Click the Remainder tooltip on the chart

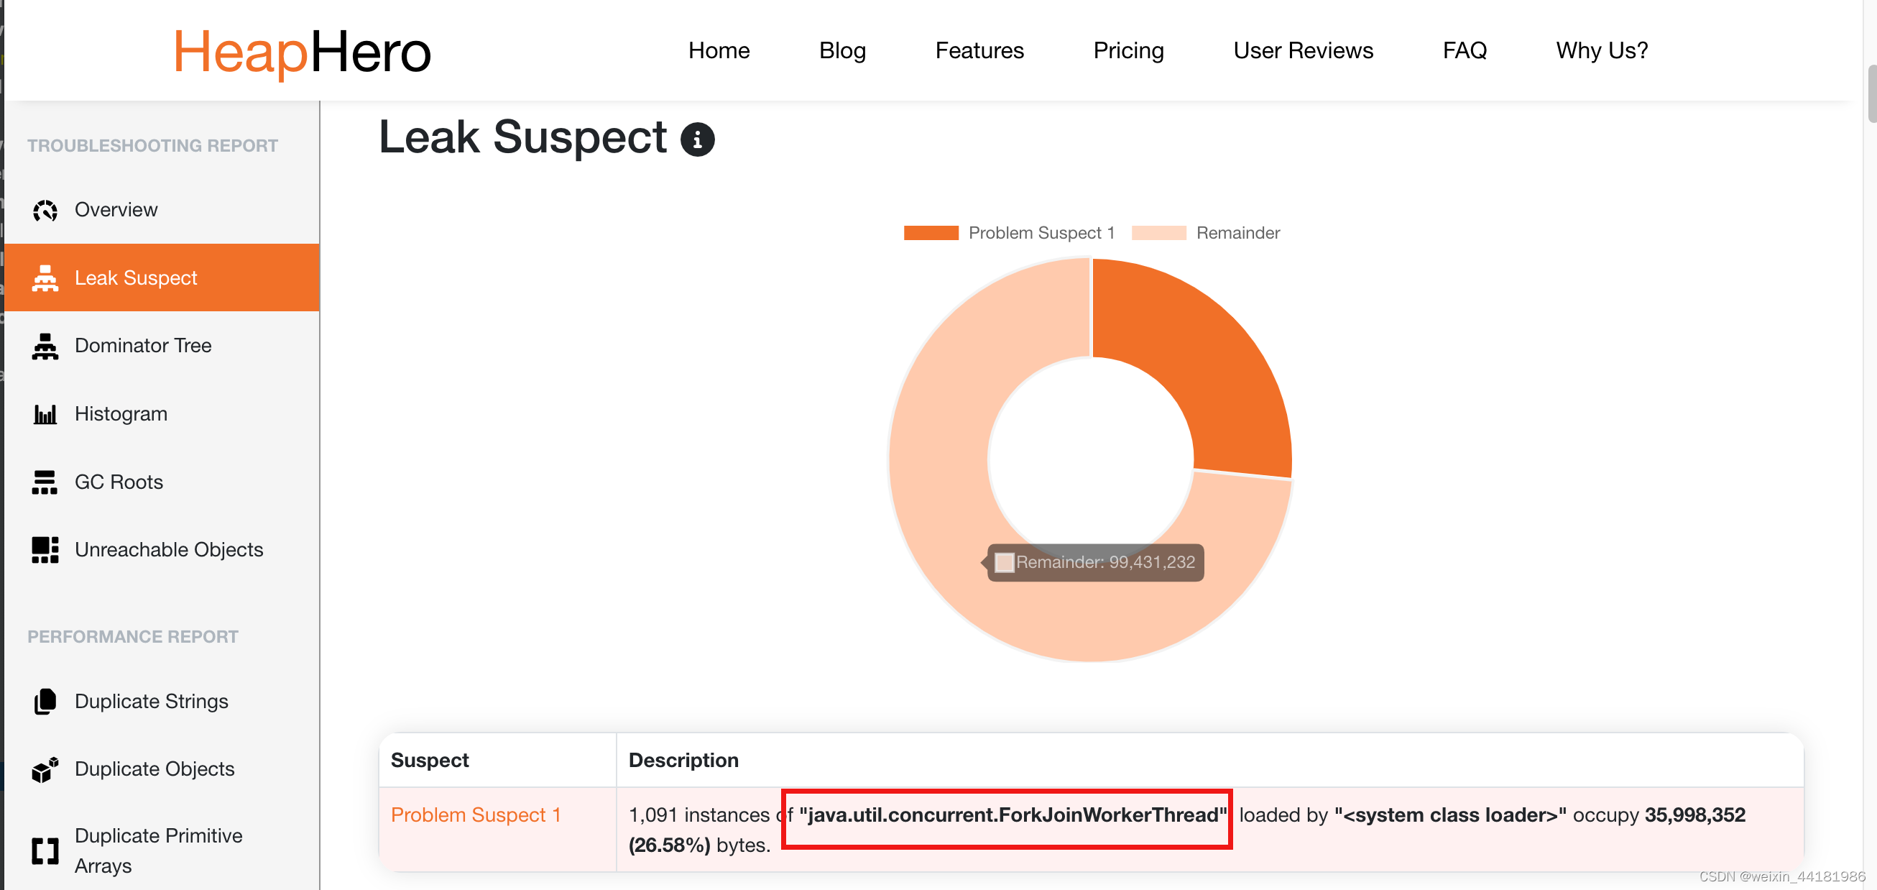click(x=1095, y=562)
